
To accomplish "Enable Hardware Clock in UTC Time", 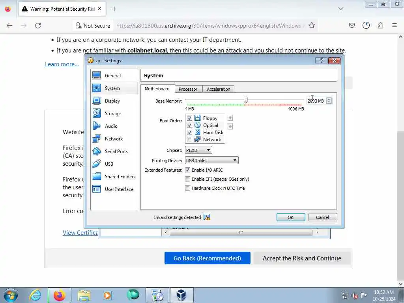I will pyautogui.click(x=187, y=188).
